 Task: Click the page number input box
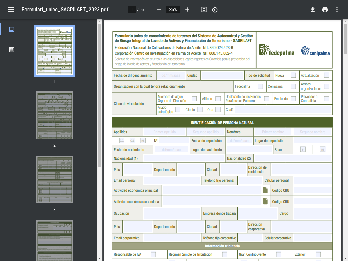click(x=132, y=10)
